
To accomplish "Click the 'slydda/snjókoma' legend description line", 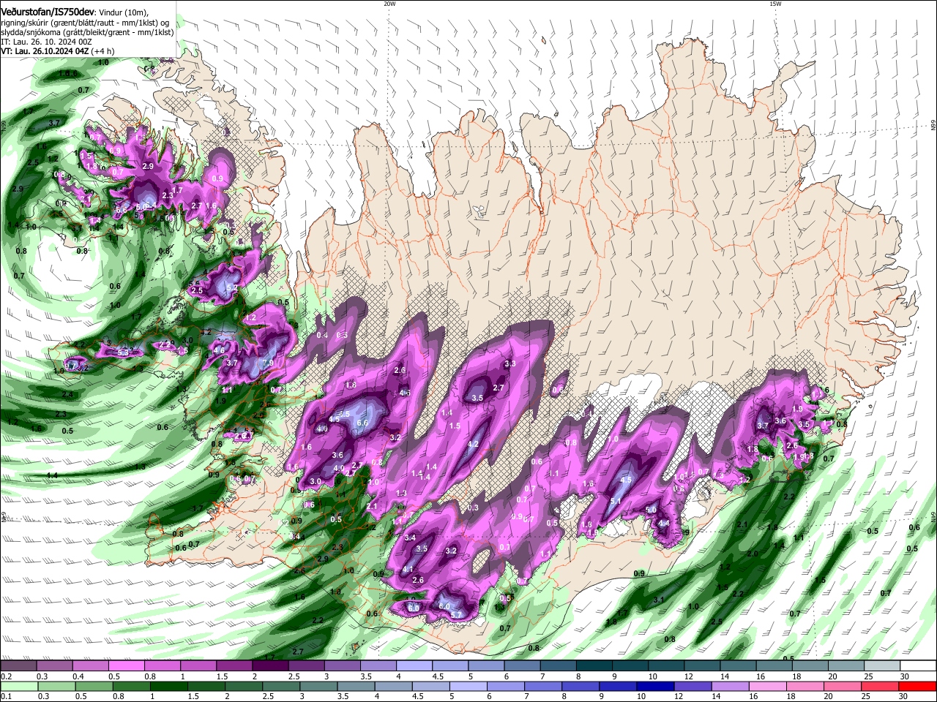I will point(87,32).
